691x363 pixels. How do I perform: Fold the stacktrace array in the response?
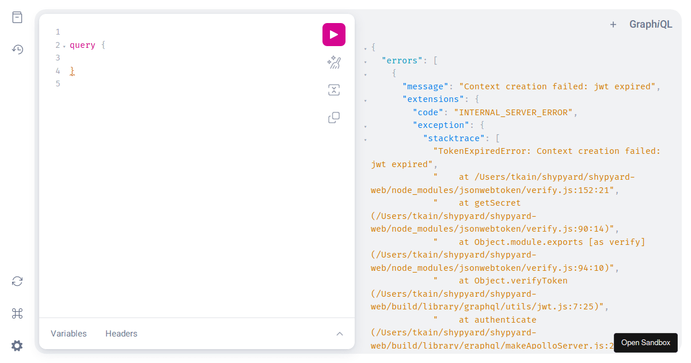pyautogui.click(x=365, y=138)
